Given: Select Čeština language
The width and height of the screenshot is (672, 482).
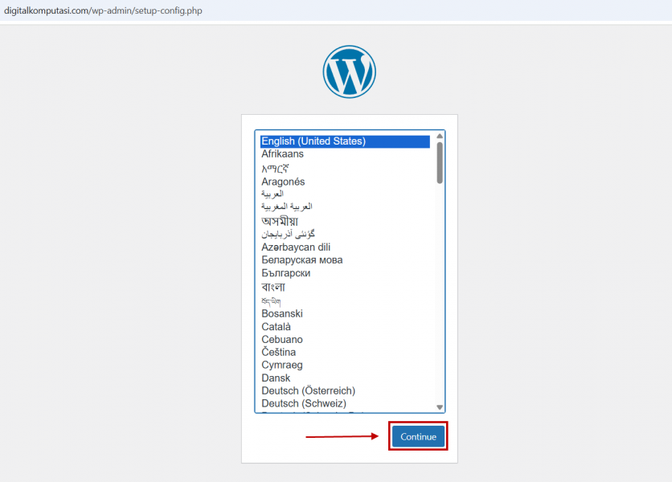Looking at the screenshot, I should point(345,352).
